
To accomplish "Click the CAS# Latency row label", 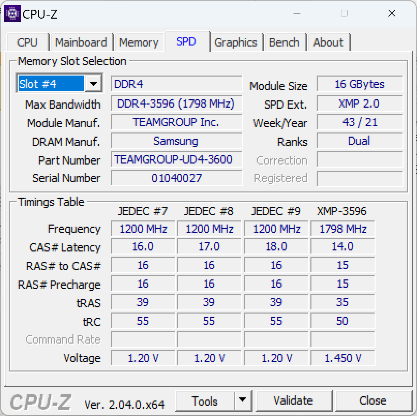I will click(x=65, y=247).
